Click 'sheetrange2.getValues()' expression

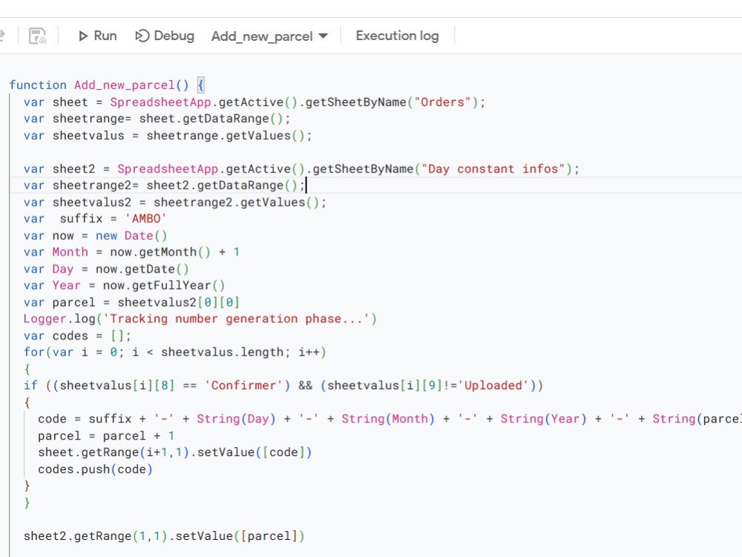click(x=236, y=203)
